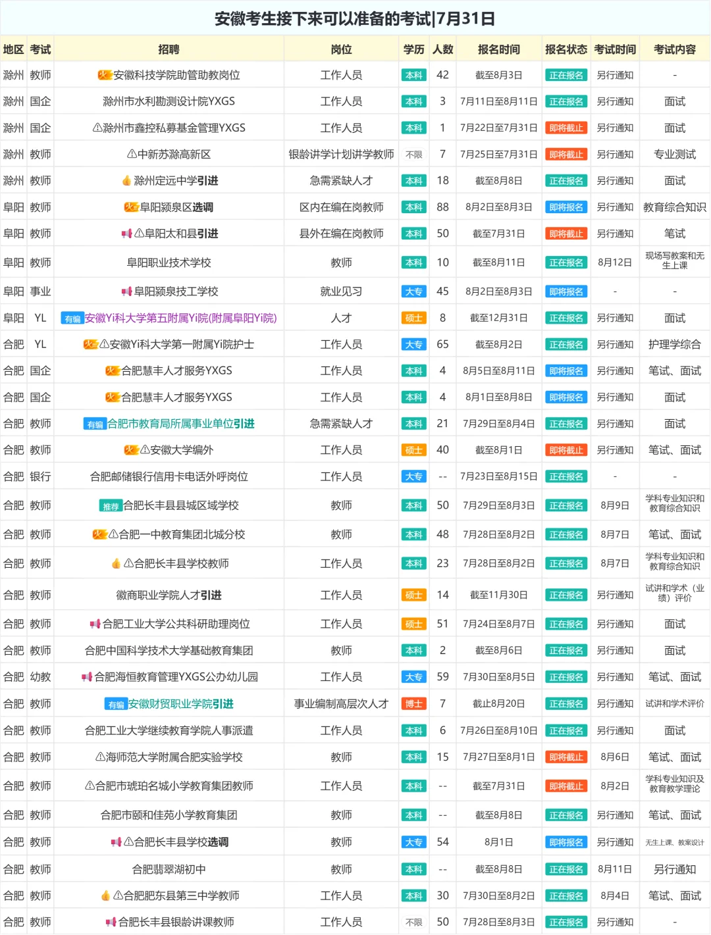Click 有编 tag before 安徽财贸职业学院引进

(116, 705)
